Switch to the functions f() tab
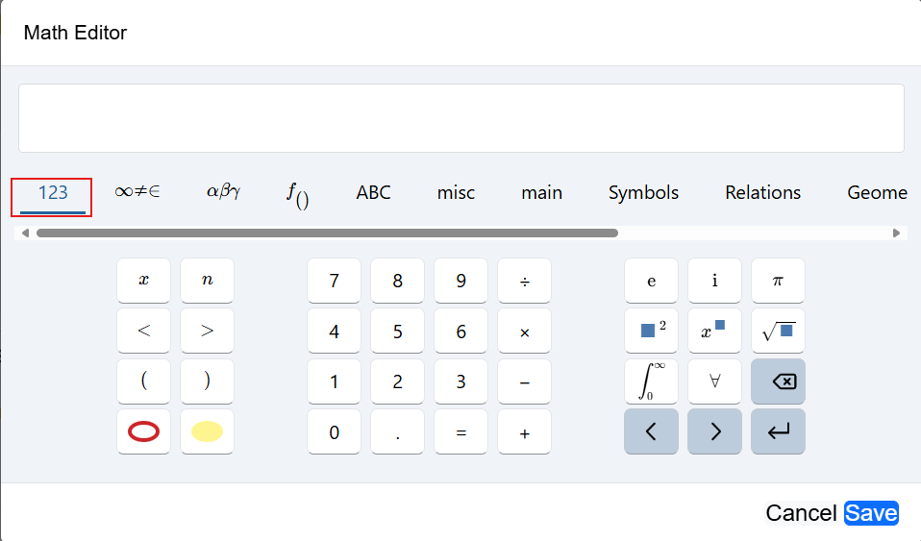Viewport: 921px width, 541px height. [298, 194]
